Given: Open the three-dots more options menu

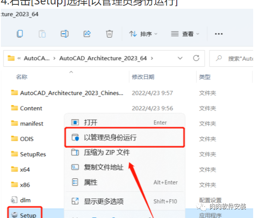Looking at the screenshot, I should [219, 34].
